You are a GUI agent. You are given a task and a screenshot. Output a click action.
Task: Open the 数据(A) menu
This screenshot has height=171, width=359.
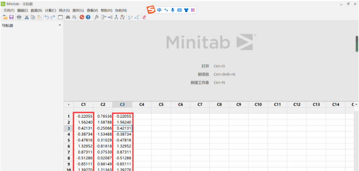[x=36, y=10]
